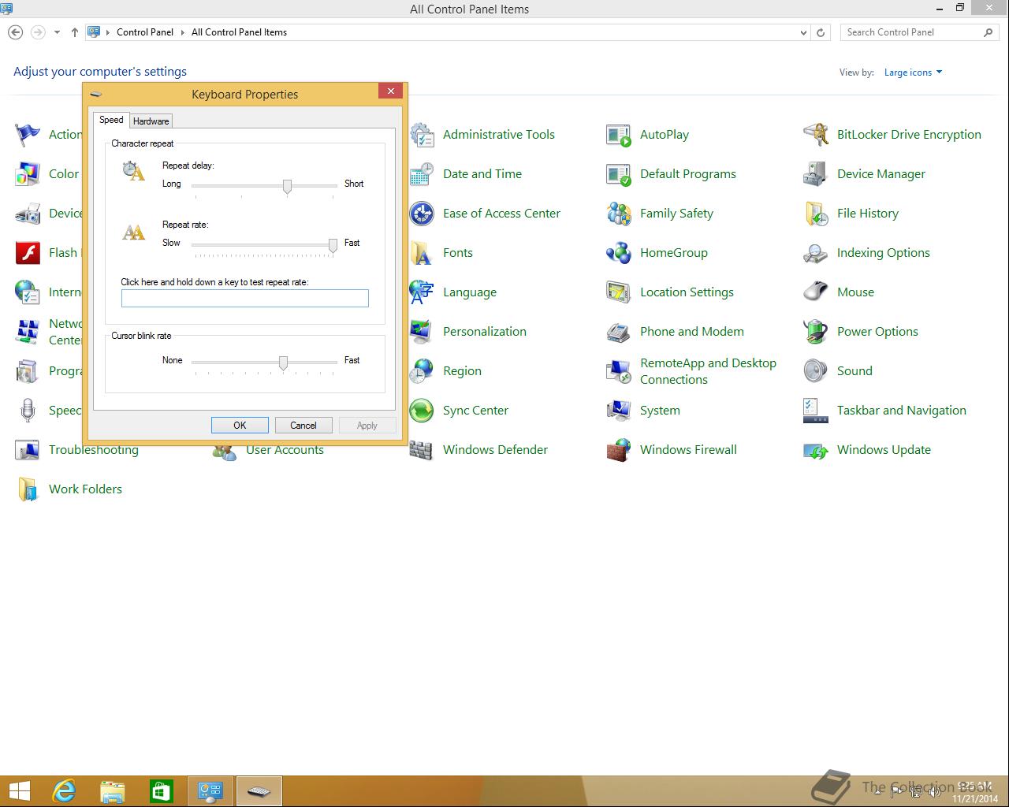
Task: Open the Color Management icon
Action: click(x=28, y=174)
